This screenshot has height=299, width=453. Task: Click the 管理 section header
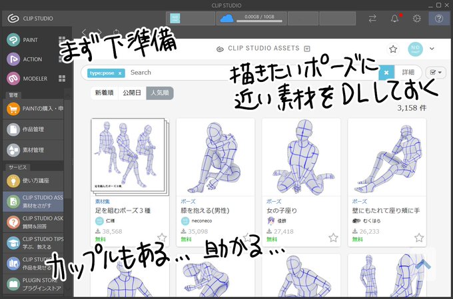pos(13,95)
